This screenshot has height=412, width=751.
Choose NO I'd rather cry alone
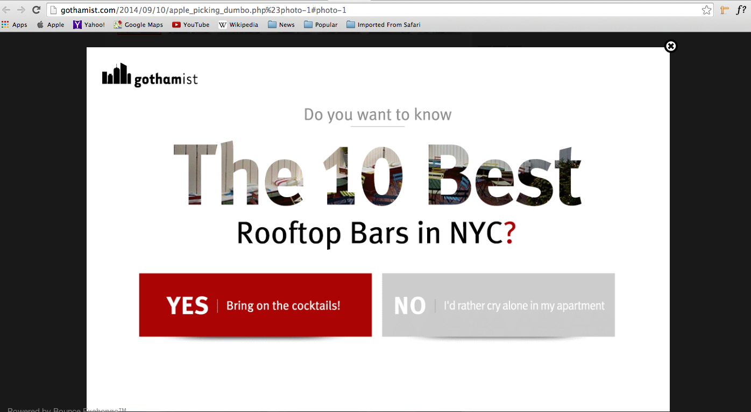point(498,305)
